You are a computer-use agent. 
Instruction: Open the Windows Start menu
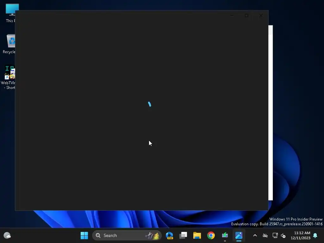[84, 235]
